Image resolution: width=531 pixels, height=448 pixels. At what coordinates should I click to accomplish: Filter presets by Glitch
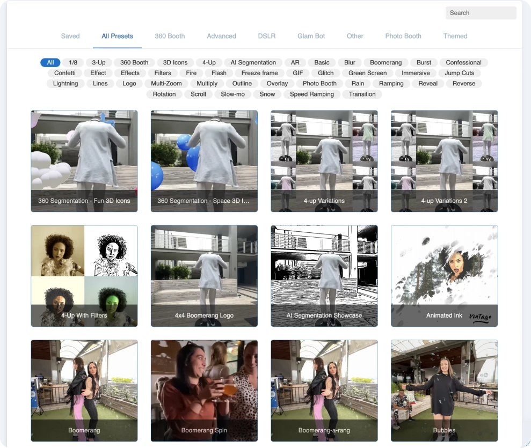(x=325, y=73)
